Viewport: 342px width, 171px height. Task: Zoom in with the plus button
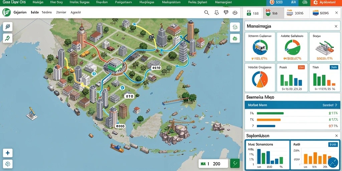tap(8, 153)
